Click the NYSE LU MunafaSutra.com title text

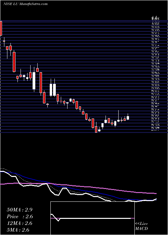tap(25, 4)
